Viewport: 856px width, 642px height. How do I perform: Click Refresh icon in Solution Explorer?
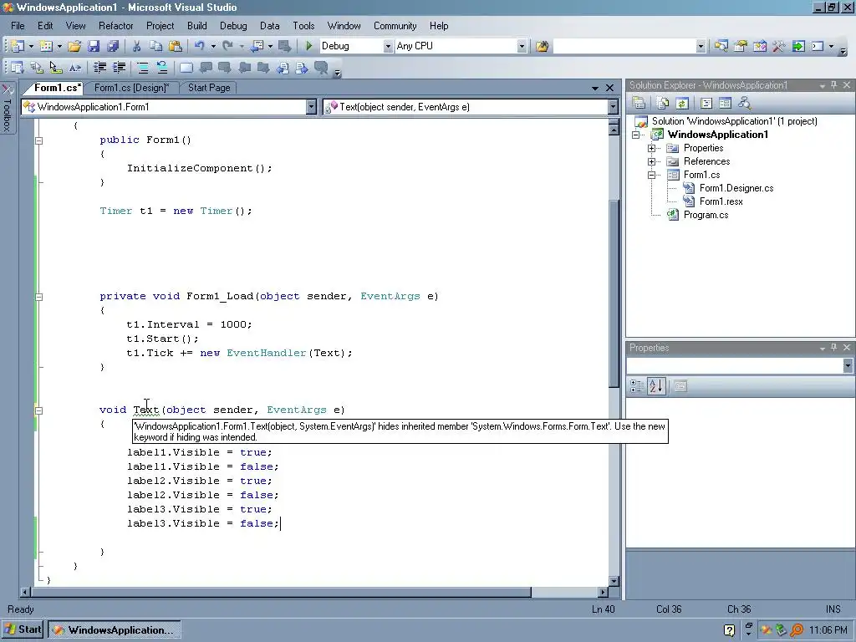pyautogui.click(x=682, y=103)
